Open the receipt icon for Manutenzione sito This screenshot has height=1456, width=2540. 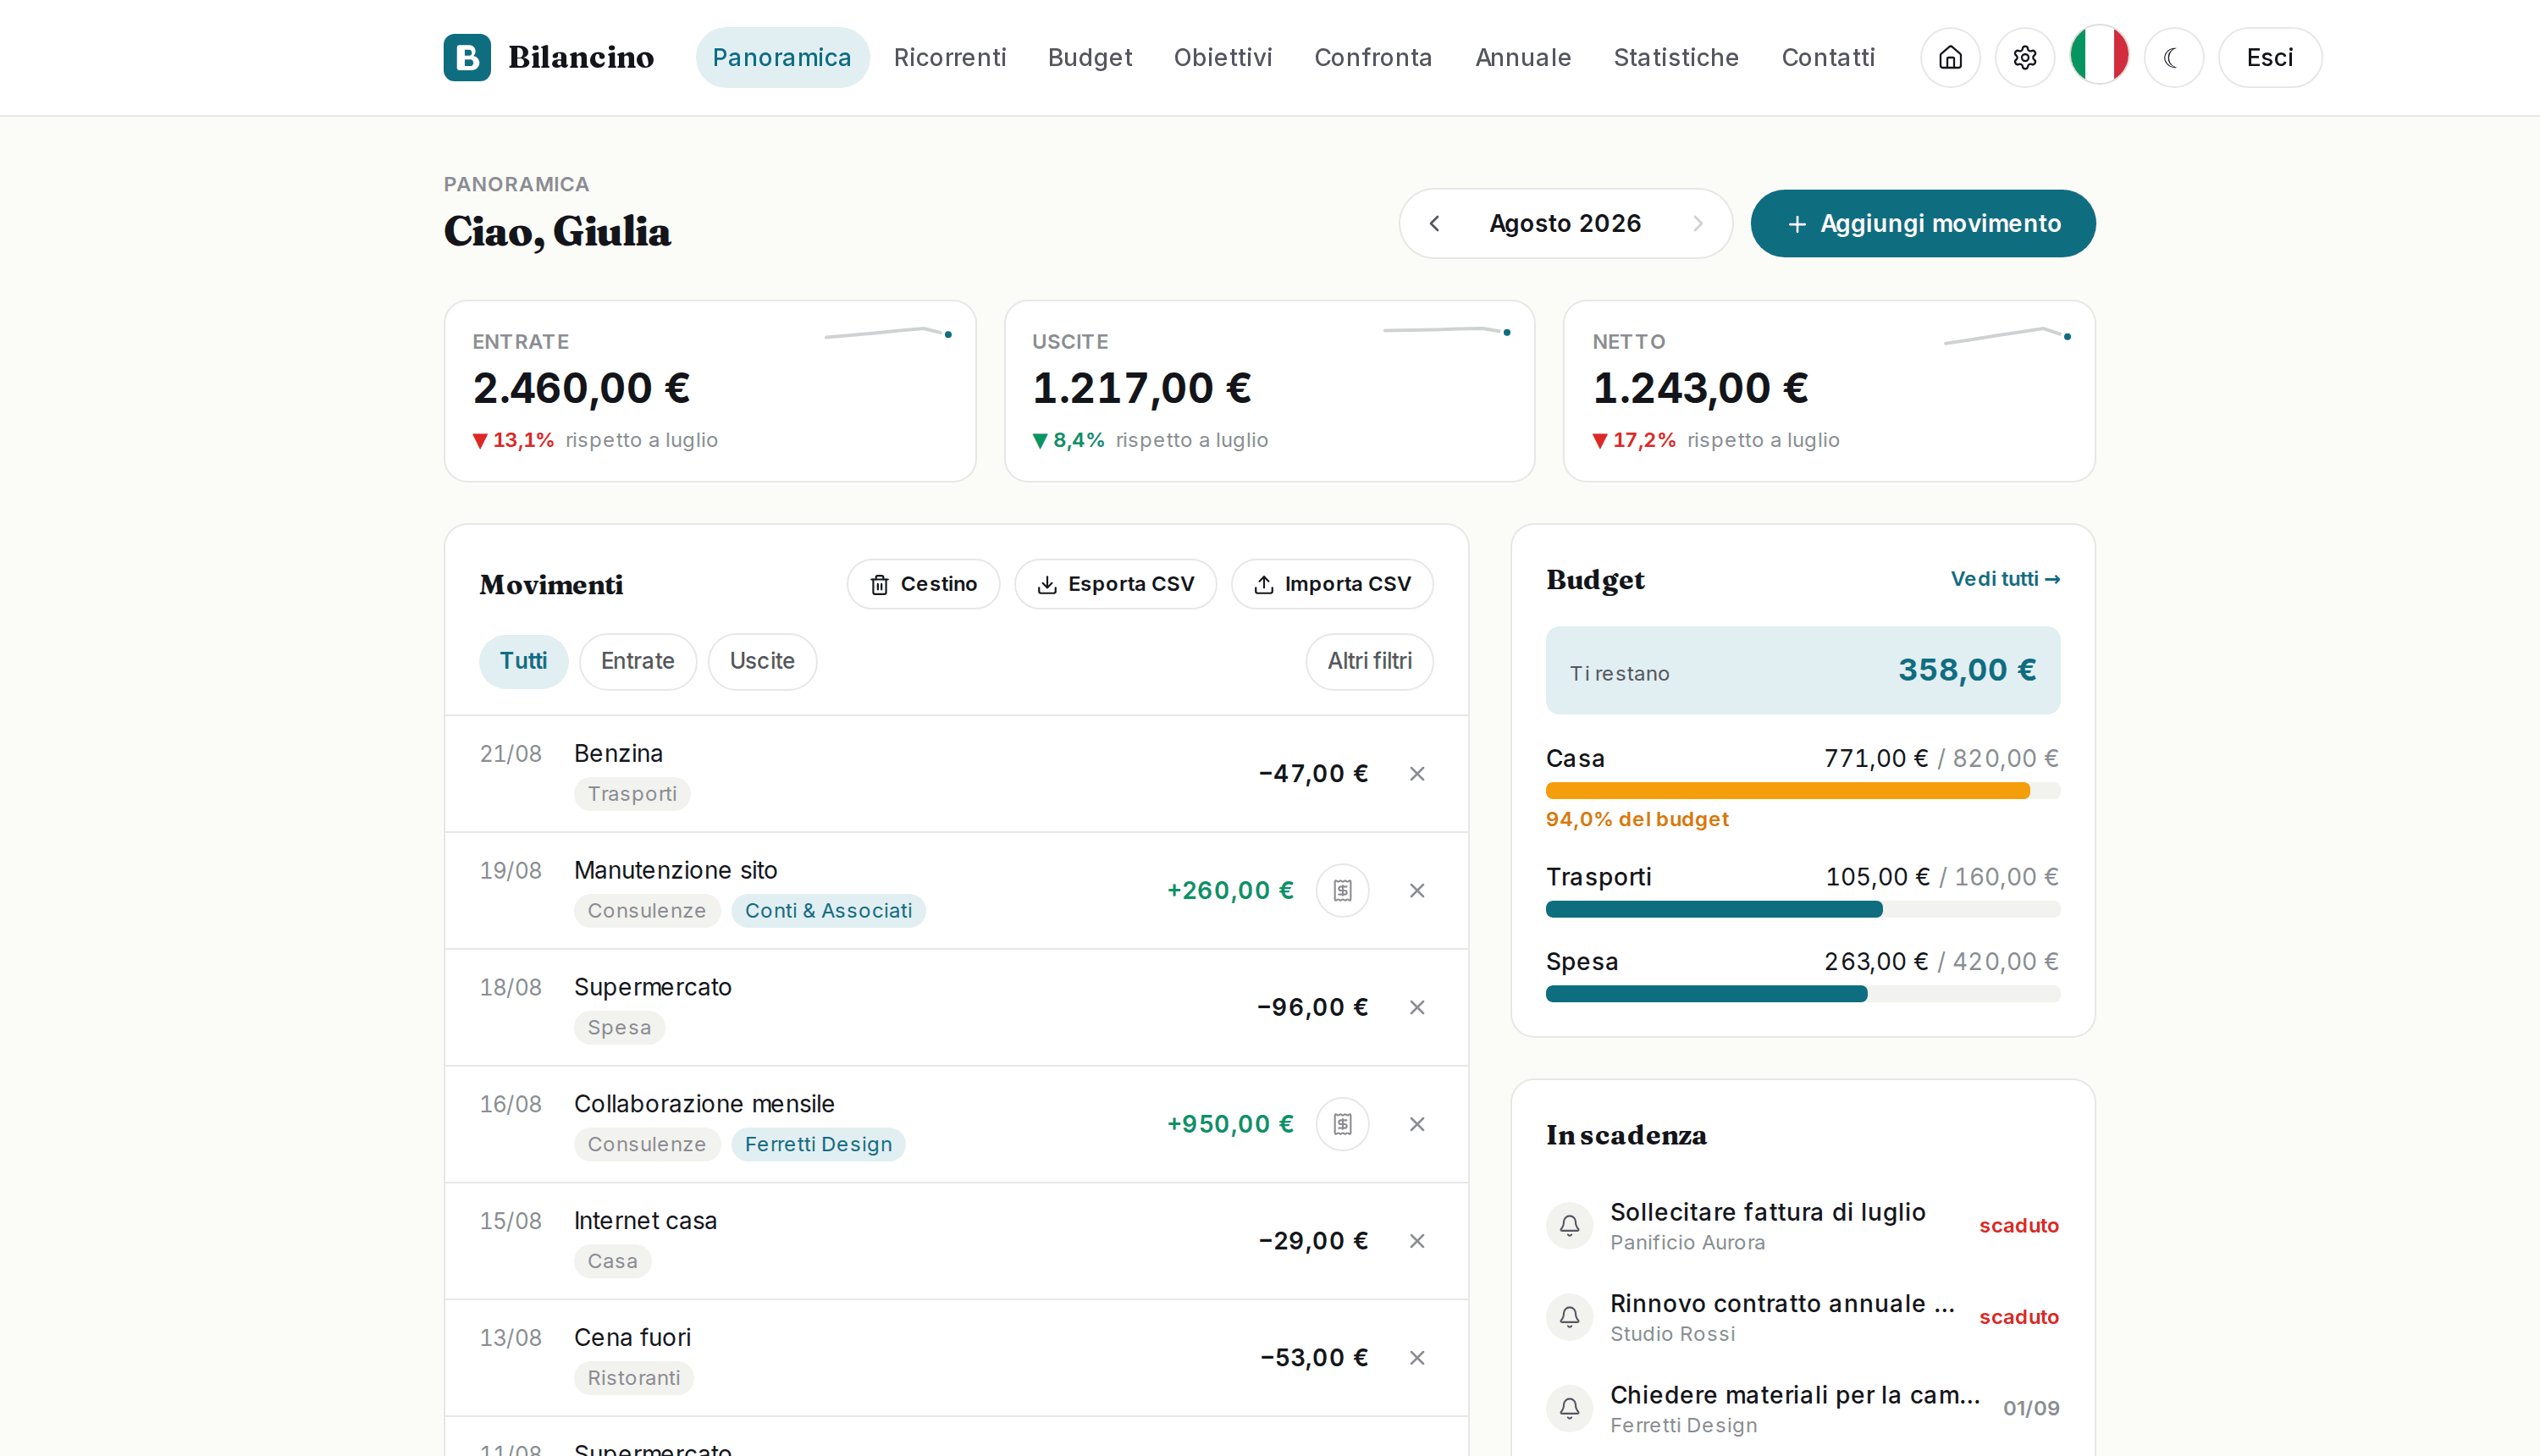(1342, 890)
